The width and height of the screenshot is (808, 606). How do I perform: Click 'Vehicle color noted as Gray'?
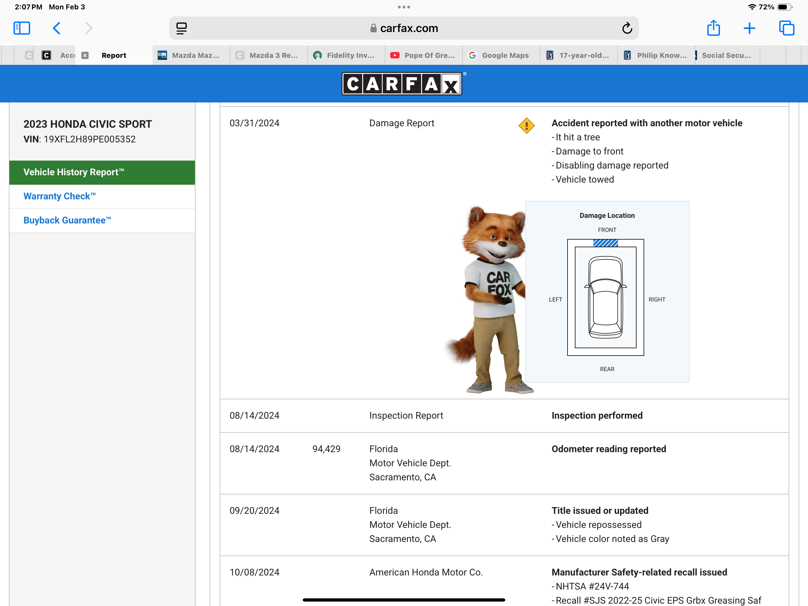pos(610,539)
